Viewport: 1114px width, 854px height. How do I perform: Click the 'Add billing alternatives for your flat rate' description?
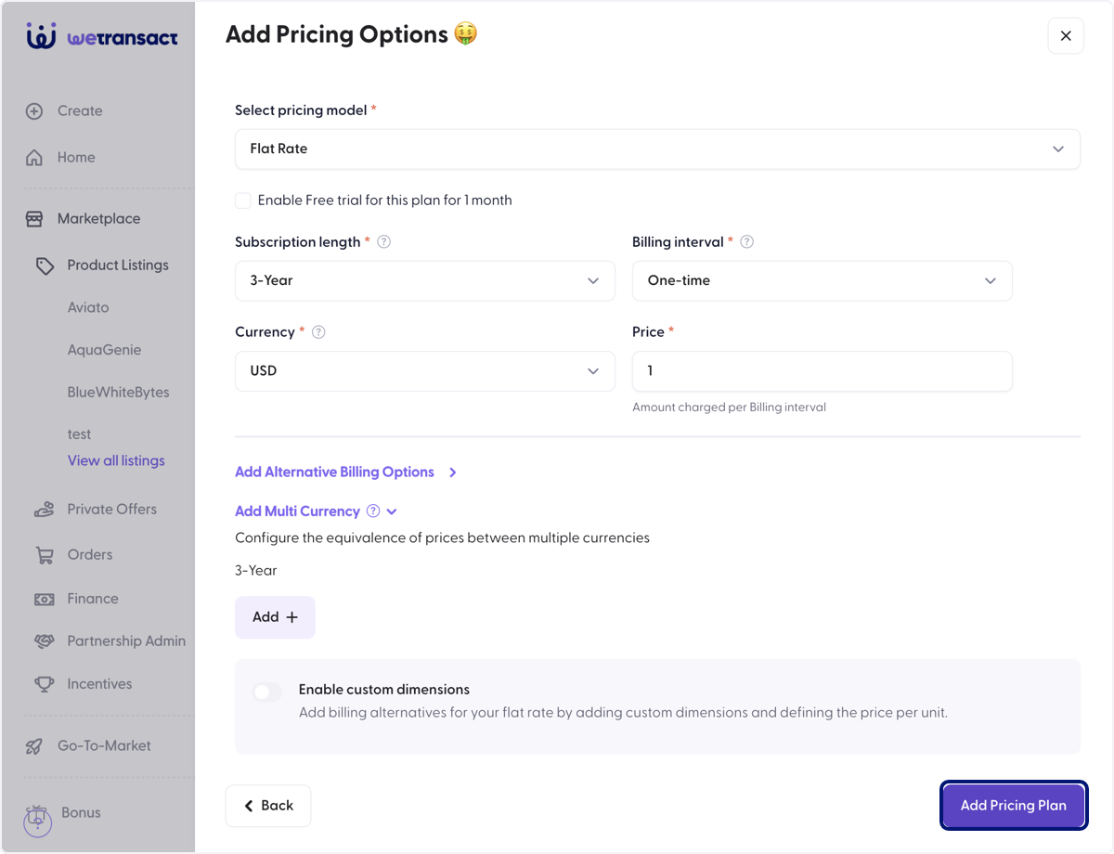pyautogui.click(x=623, y=714)
